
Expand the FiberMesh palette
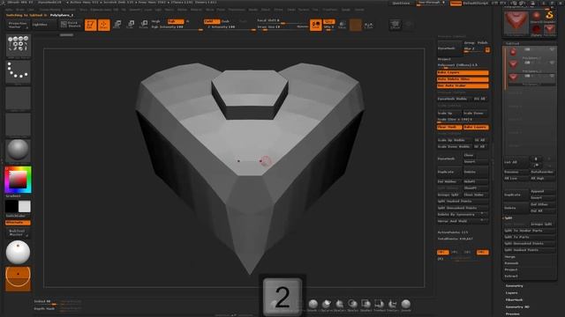point(514,299)
